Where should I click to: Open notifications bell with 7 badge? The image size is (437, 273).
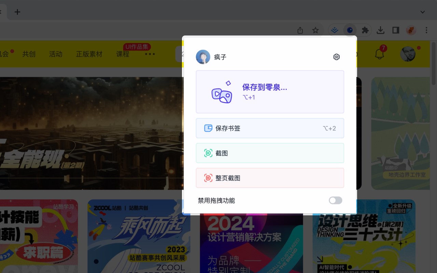(x=380, y=54)
